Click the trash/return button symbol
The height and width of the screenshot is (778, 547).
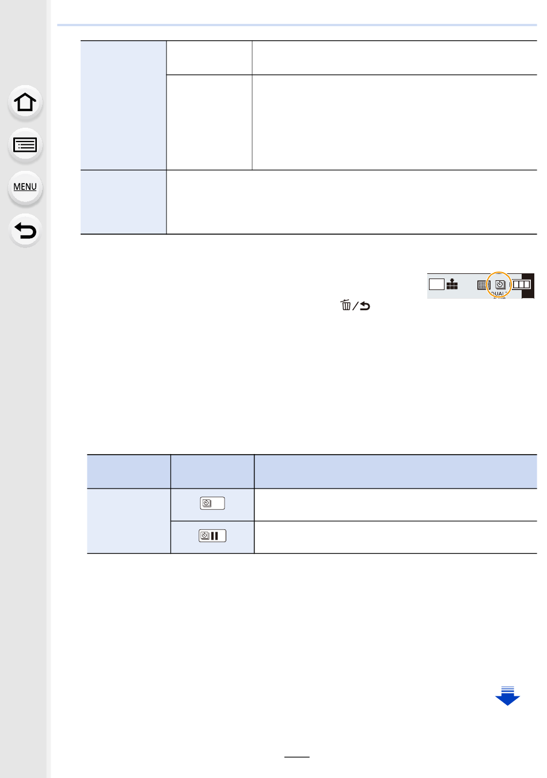pyautogui.click(x=355, y=306)
